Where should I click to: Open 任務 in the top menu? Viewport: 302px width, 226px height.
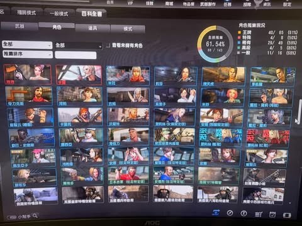[227, 4]
